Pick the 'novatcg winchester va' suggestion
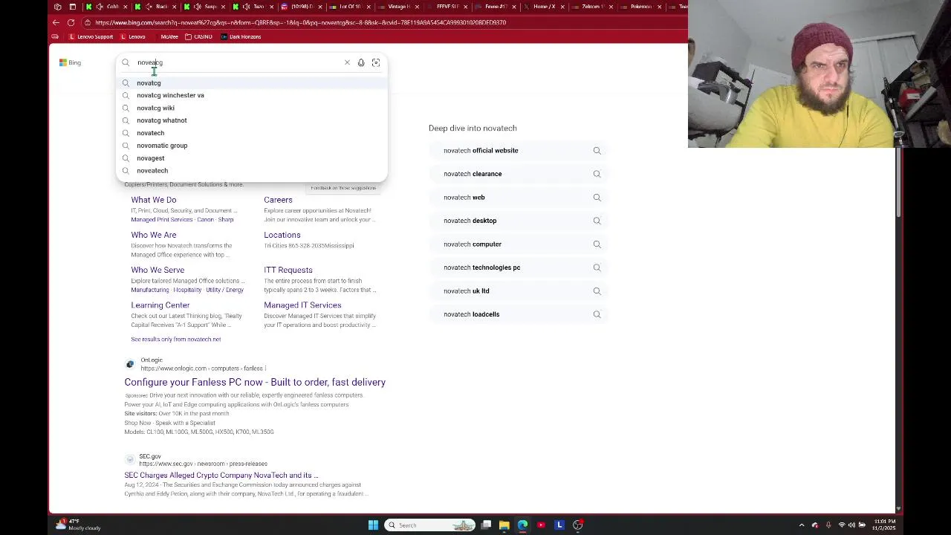 tap(252, 95)
